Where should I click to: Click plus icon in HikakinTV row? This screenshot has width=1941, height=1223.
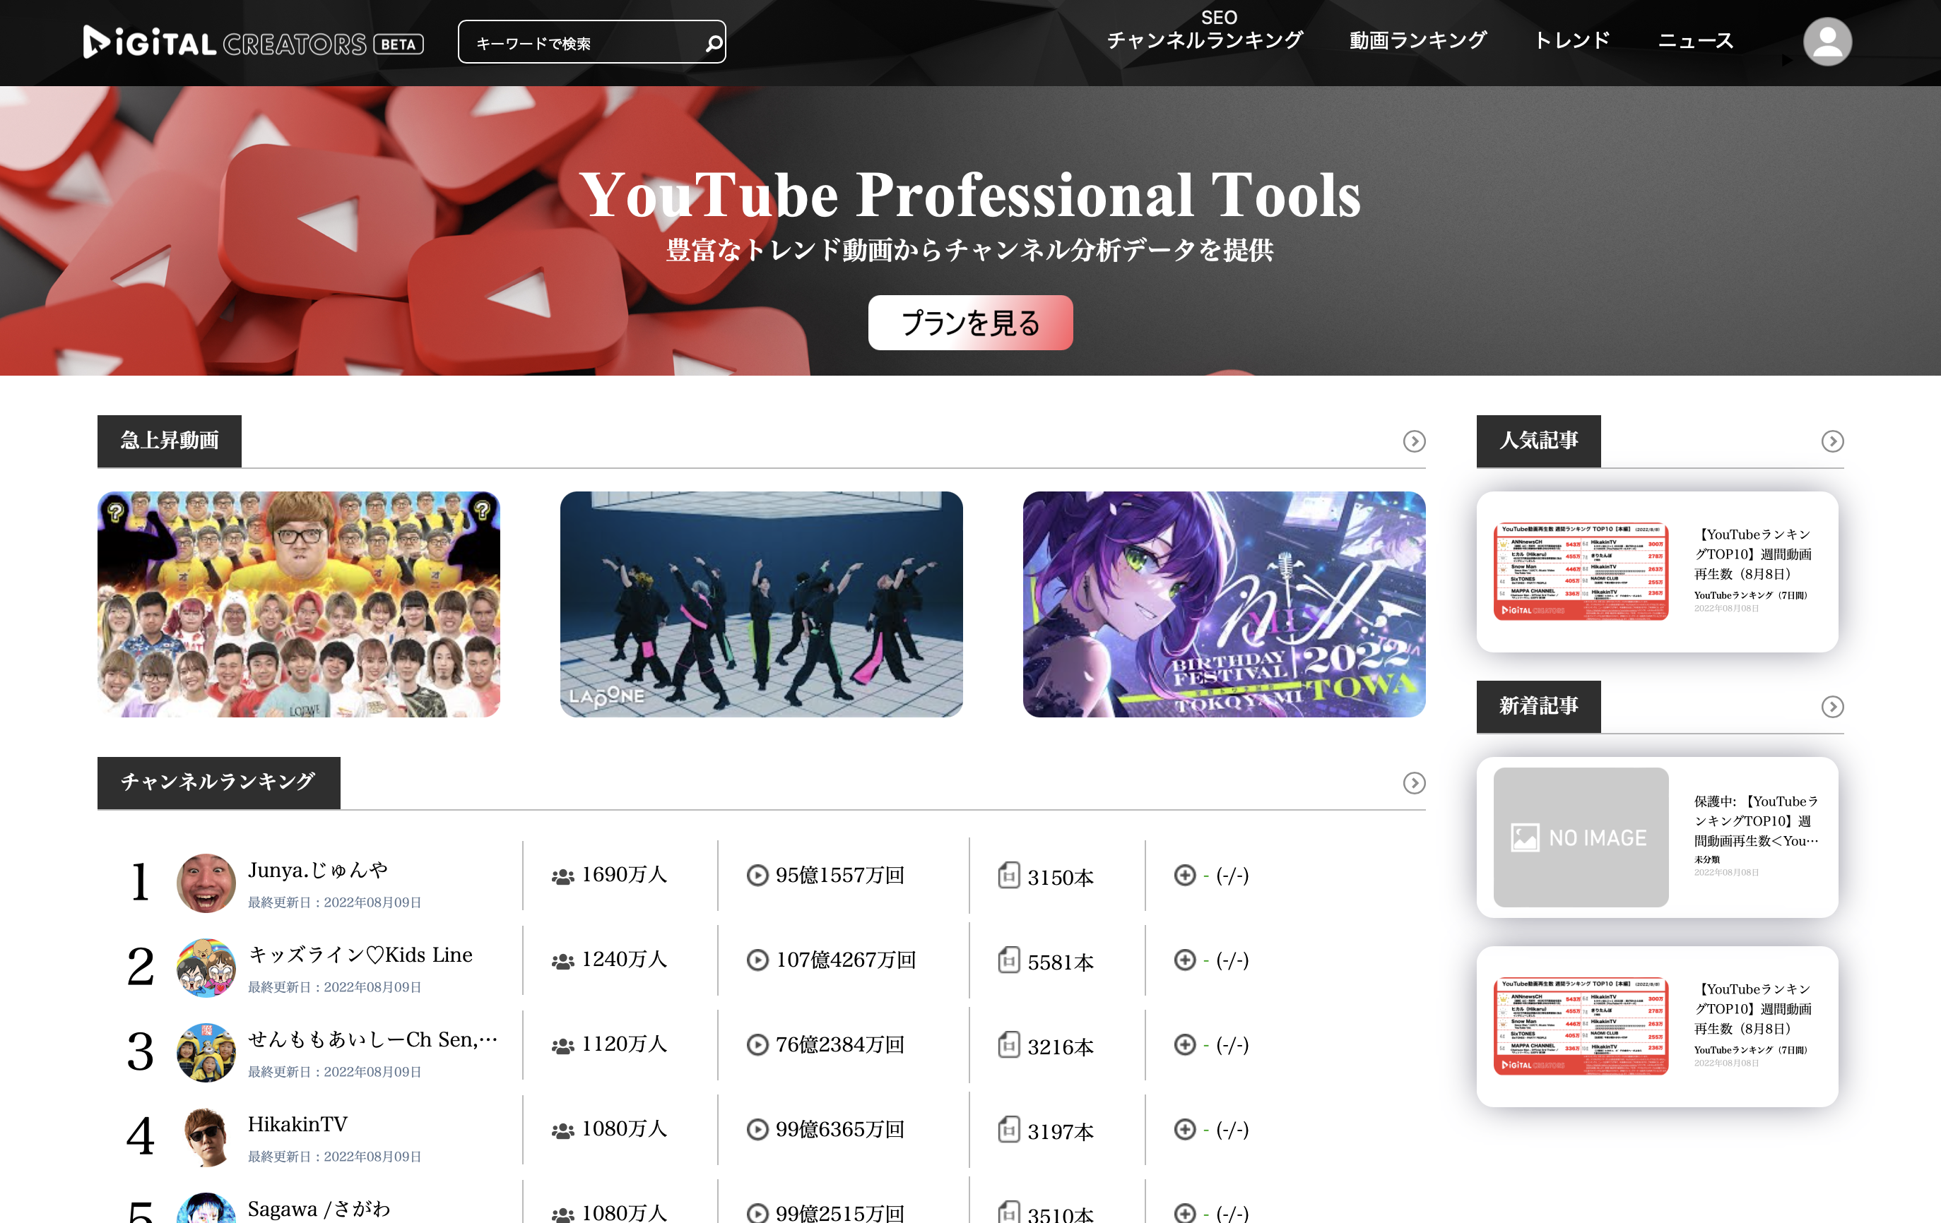[1184, 1129]
